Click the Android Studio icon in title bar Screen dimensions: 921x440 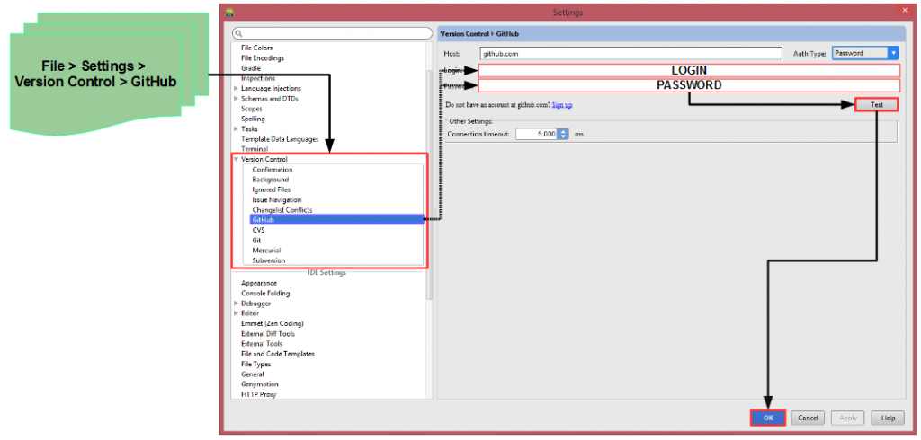pos(229,13)
